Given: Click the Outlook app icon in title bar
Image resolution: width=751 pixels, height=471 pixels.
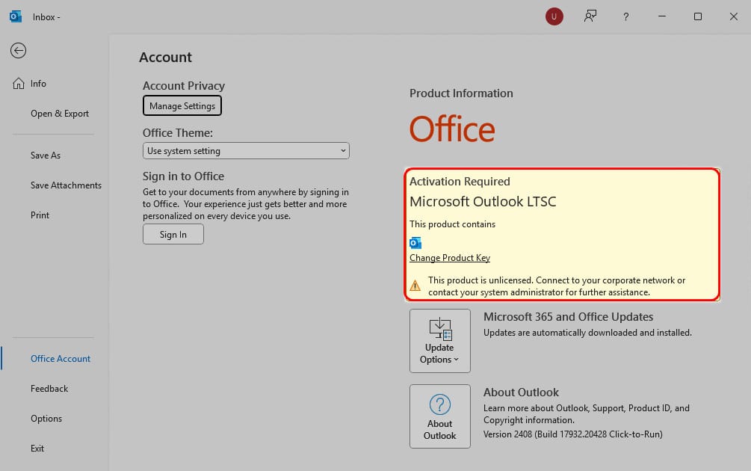Looking at the screenshot, I should 16,16.
